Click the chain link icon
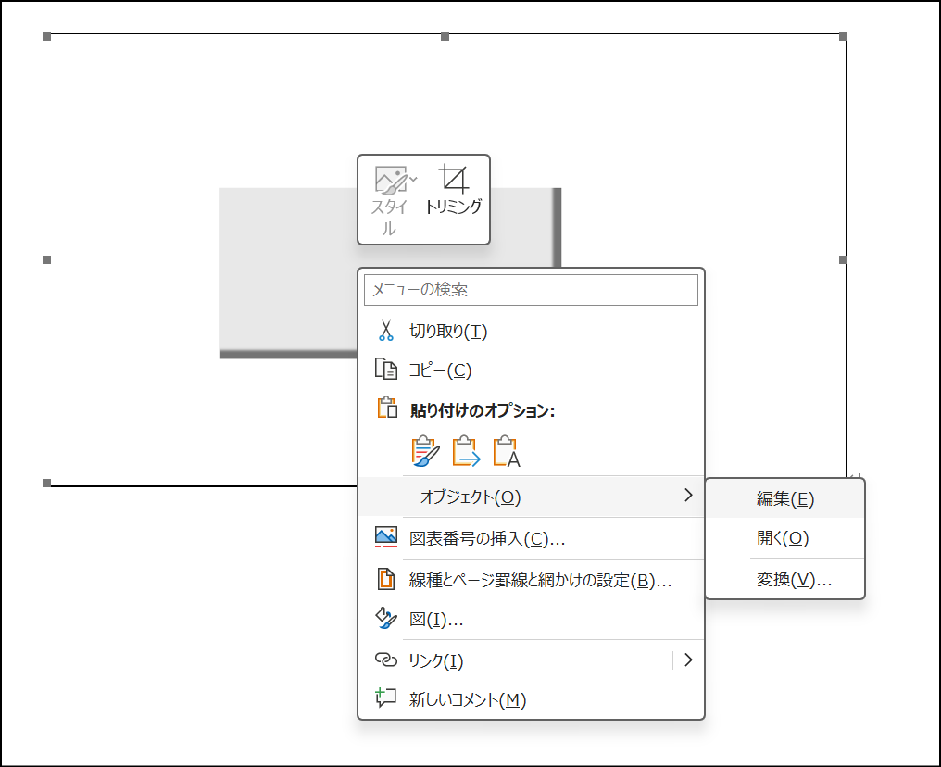Viewport: 941px width, 767px height. pos(386,660)
